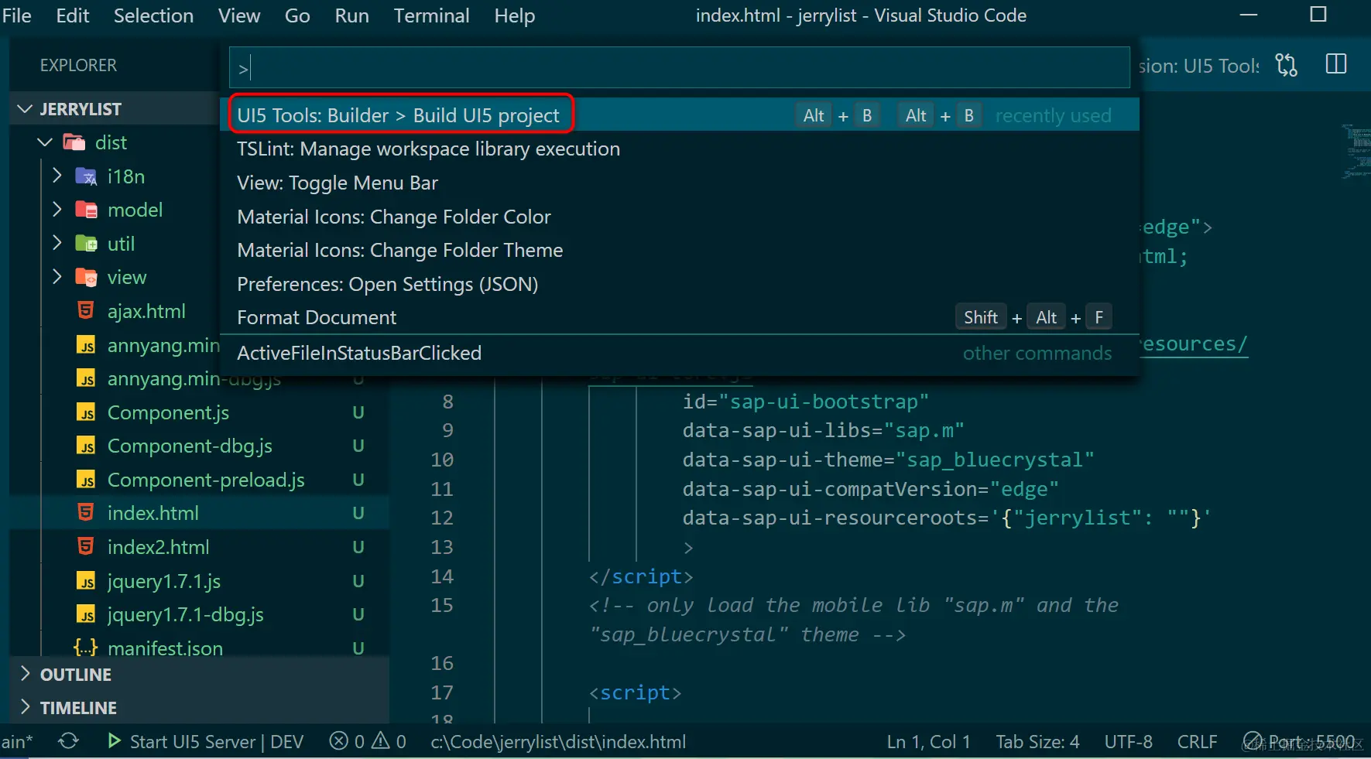The image size is (1371, 759).
Task: Click the i18n folder icon
Action: (x=86, y=176)
